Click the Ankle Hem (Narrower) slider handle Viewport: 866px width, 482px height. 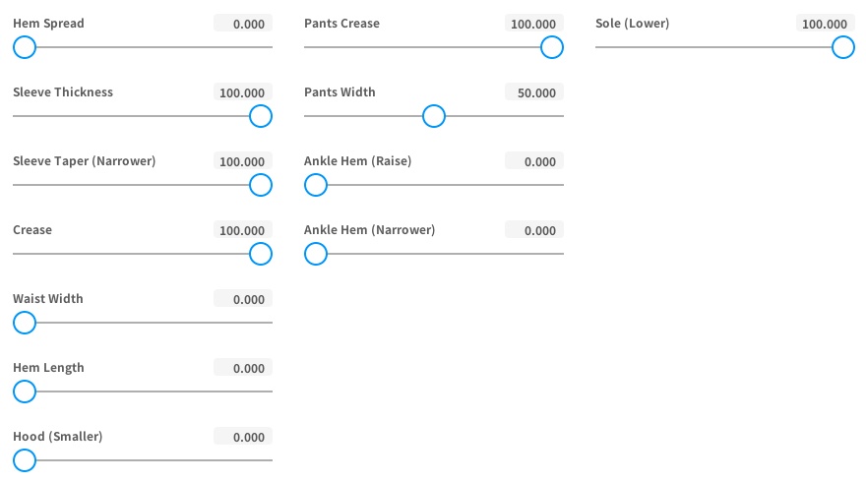pos(316,254)
